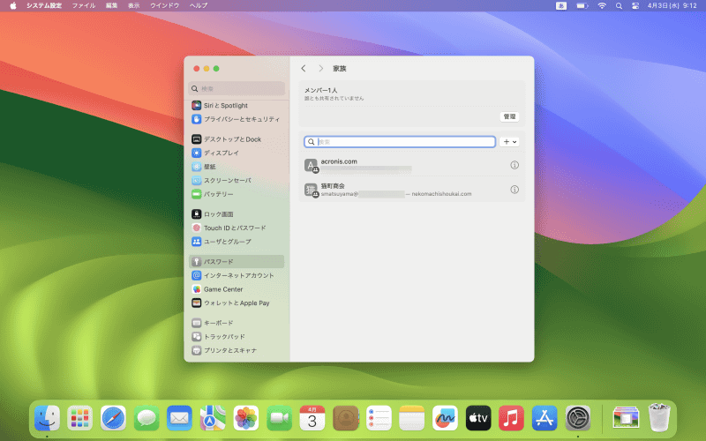Screen dimensions: 706x441
Task: Open the Apple menu
Action: (13, 5)
